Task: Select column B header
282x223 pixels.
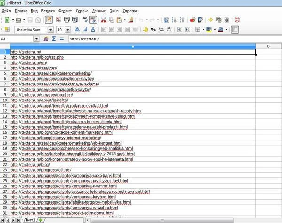Action: click(268, 46)
